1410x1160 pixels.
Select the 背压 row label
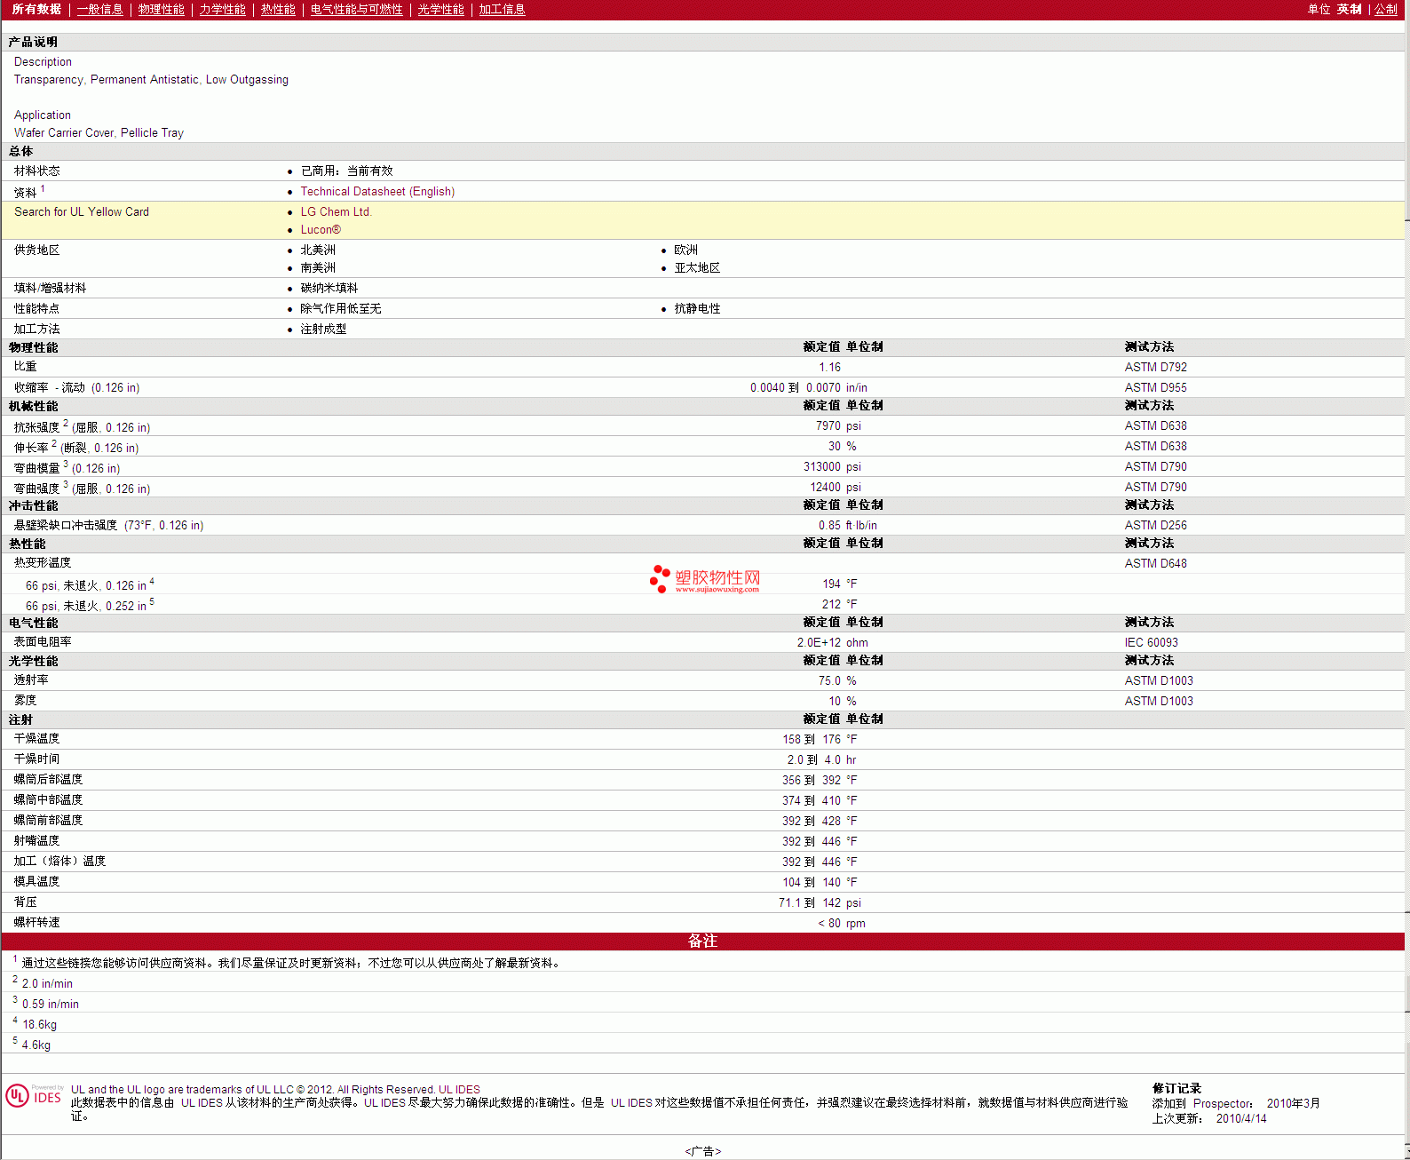click(25, 902)
